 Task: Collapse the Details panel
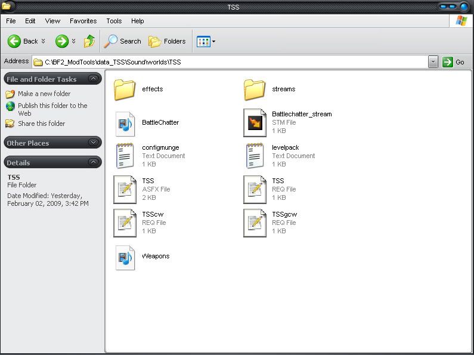click(94, 162)
